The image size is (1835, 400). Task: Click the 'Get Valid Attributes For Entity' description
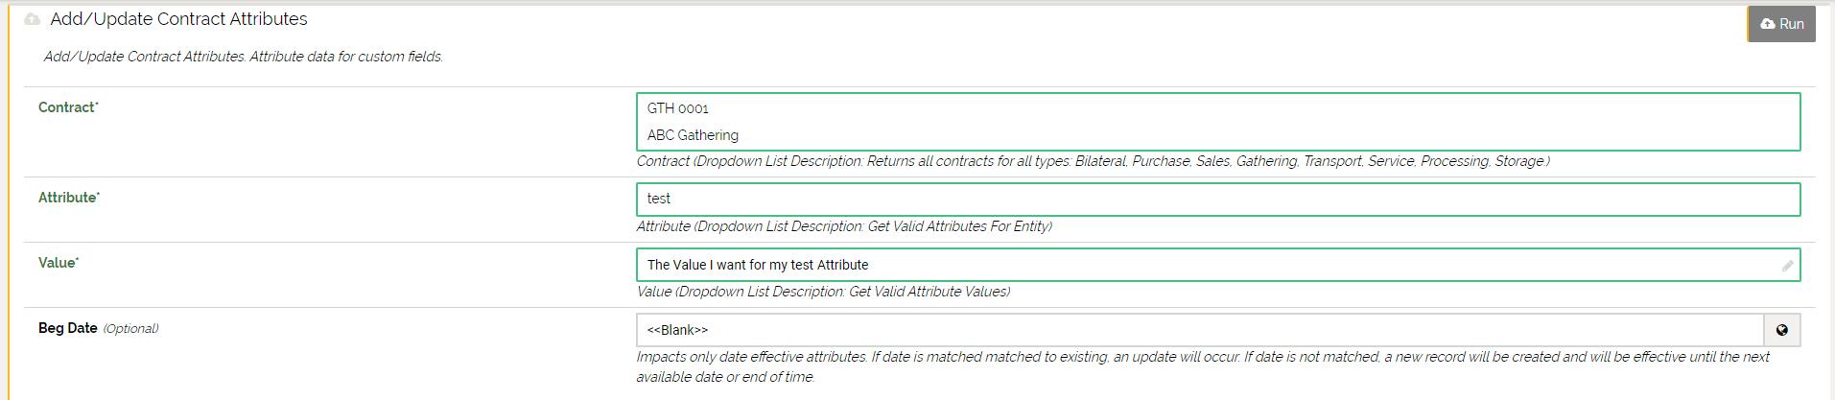click(844, 226)
